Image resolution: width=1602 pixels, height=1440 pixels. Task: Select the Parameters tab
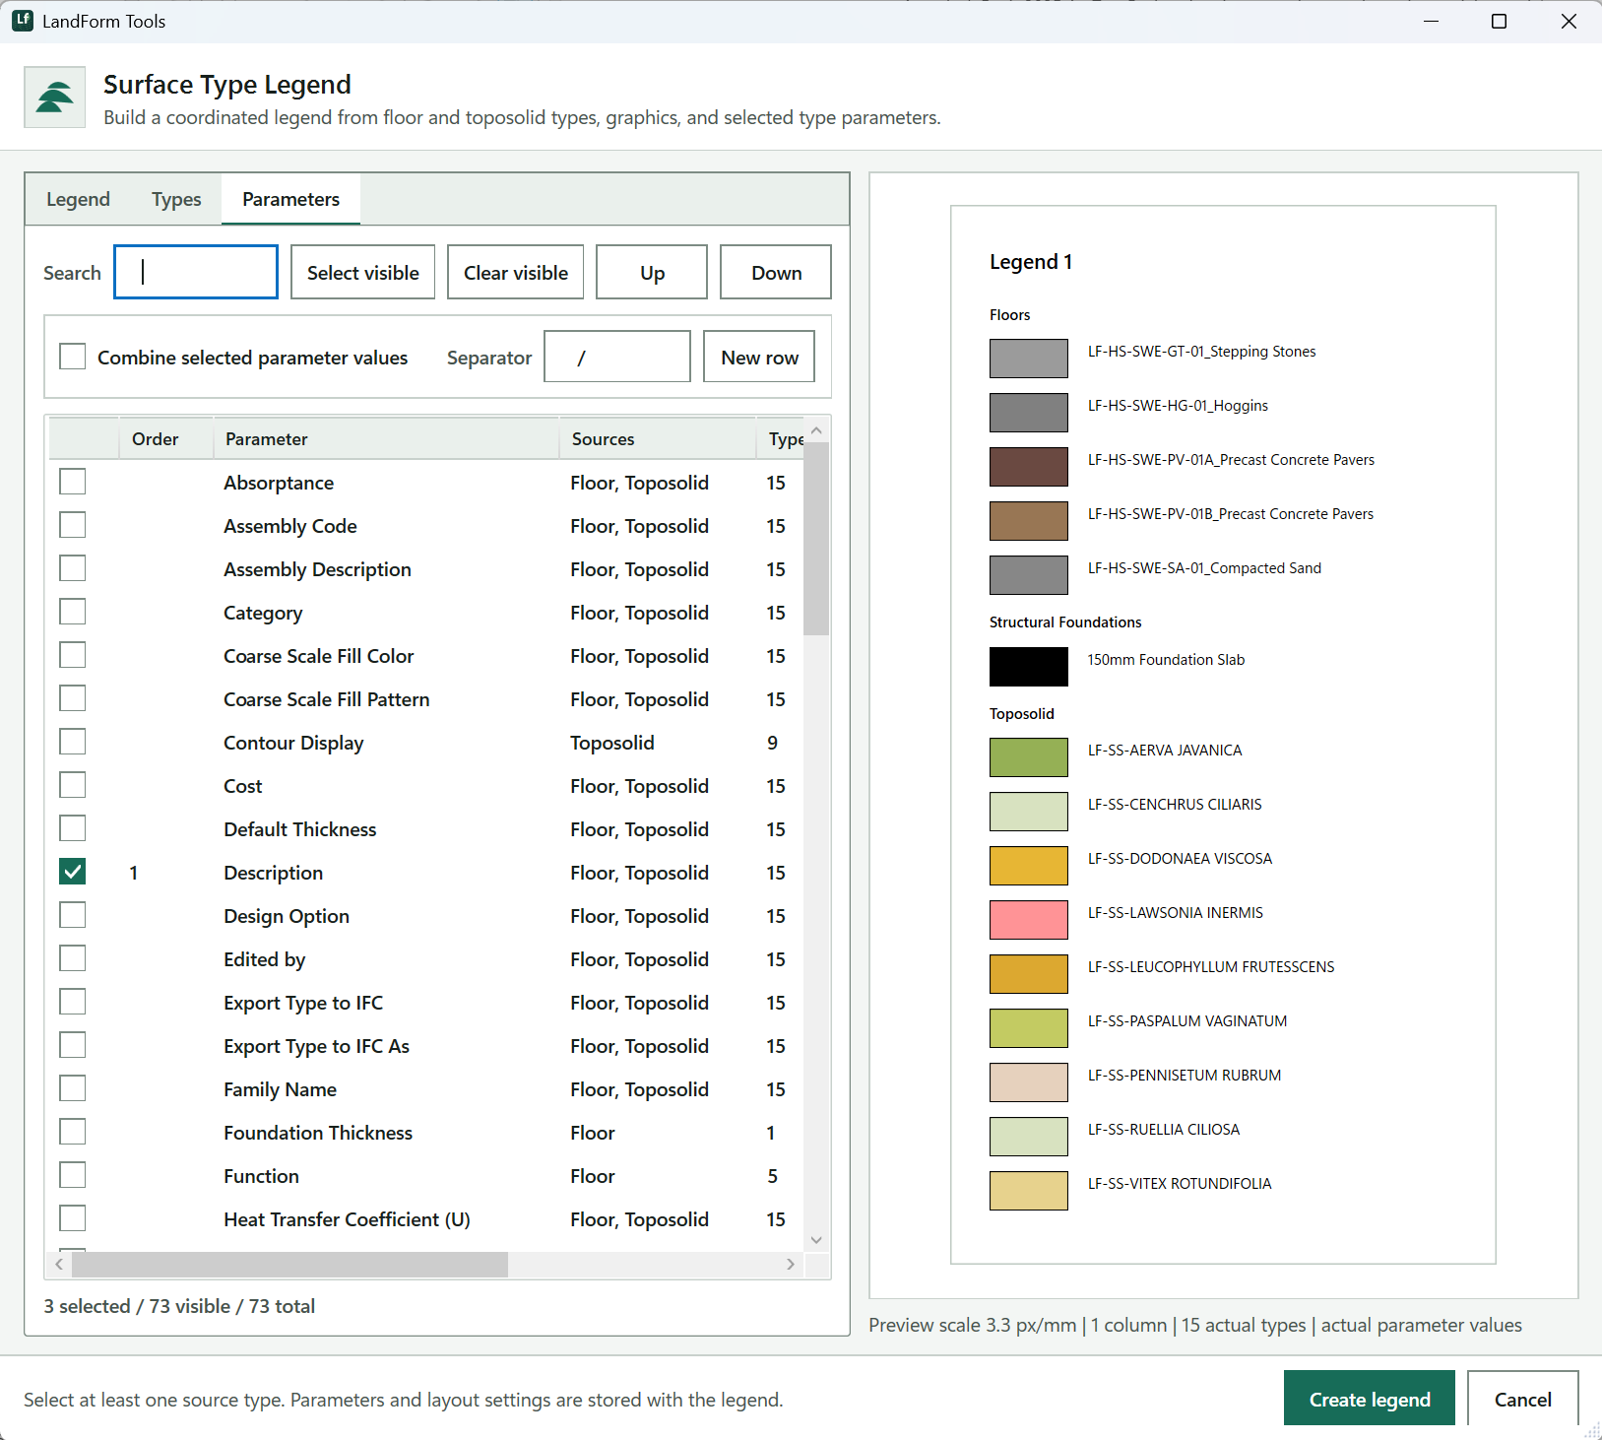290,199
